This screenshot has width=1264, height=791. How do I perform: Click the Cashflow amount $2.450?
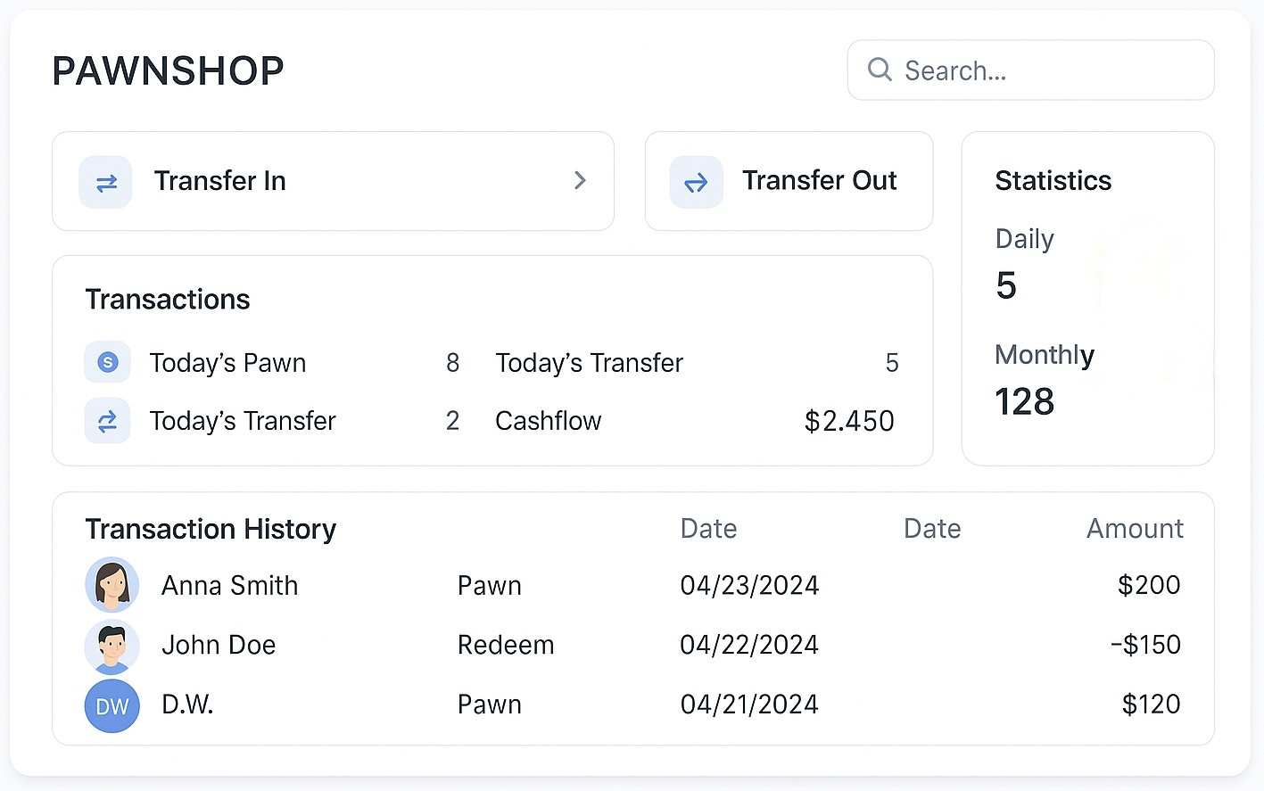(x=848, y=421)
